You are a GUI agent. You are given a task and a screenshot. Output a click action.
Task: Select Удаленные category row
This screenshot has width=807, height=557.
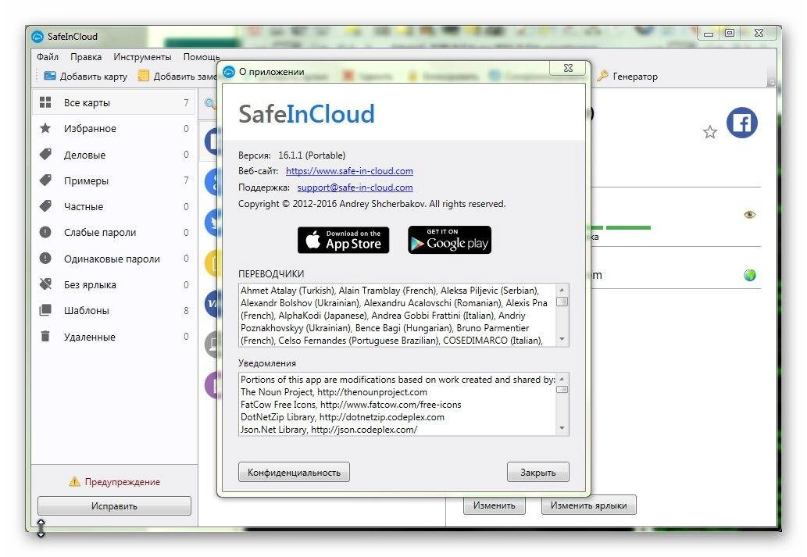tap(114, 337)
